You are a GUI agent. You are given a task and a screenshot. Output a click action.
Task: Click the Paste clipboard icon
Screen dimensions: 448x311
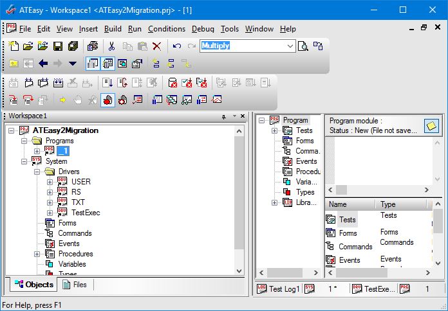point(142,46)
